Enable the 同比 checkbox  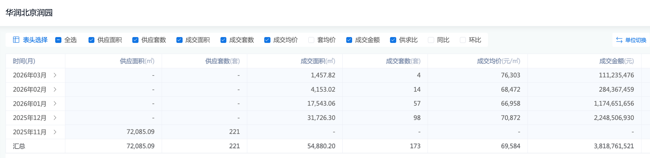click(x=431, y=40)
